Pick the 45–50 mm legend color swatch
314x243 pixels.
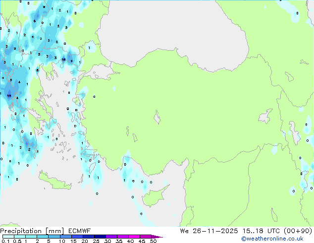146,237
